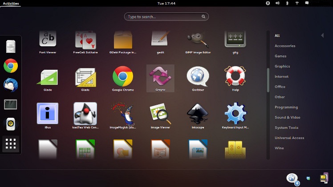This screenshot has height=187, width=333.
Task: Filter apps by Accessories category
Action: (285, 46)
